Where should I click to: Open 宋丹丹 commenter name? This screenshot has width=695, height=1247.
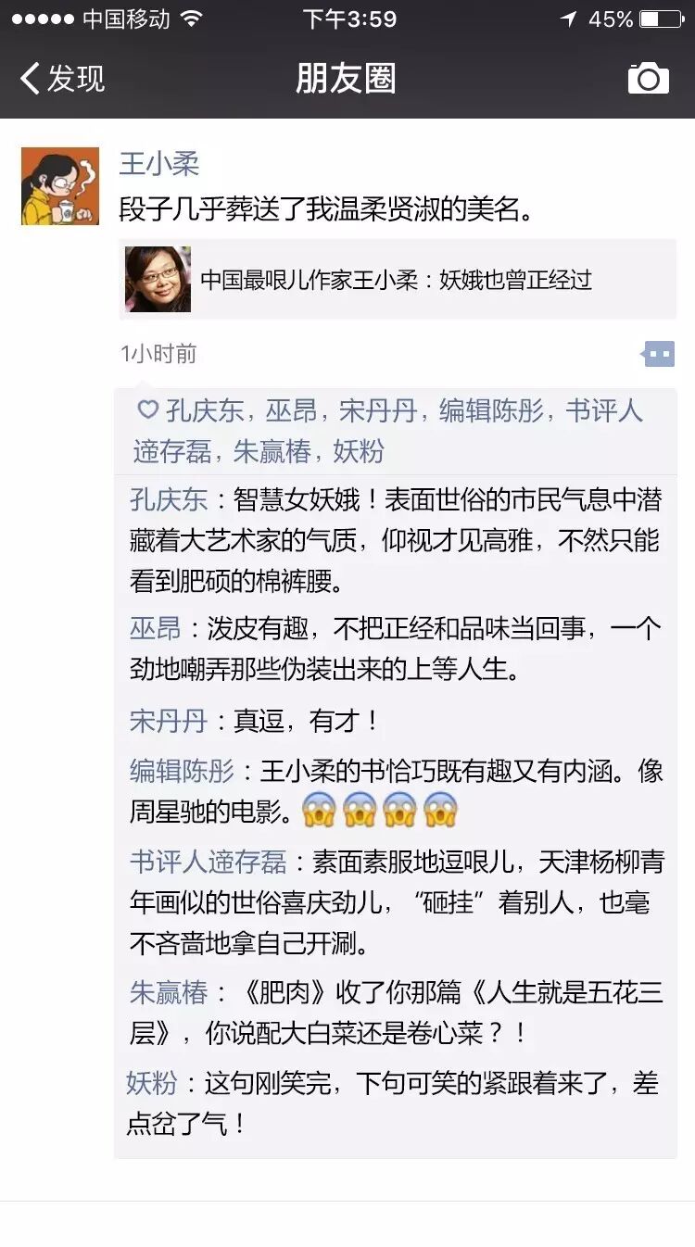click(x=168, y=721)
